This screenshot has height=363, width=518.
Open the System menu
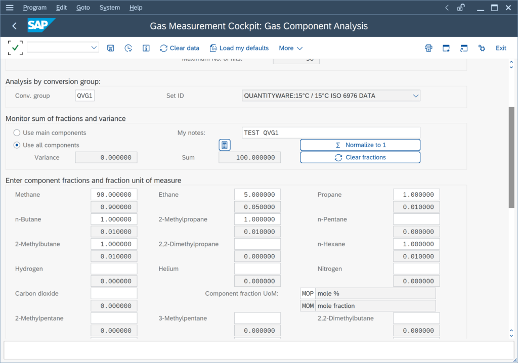pos(110,7)
